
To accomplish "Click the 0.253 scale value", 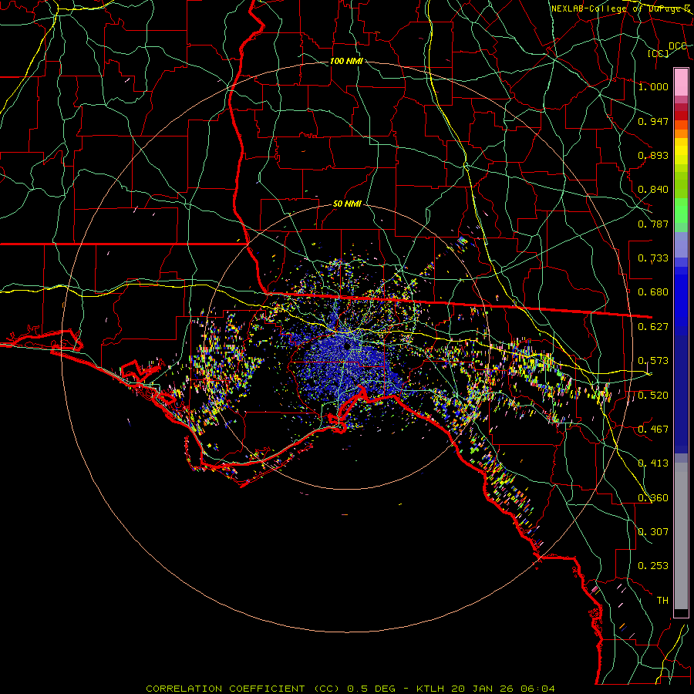I will tap(653, 566).
